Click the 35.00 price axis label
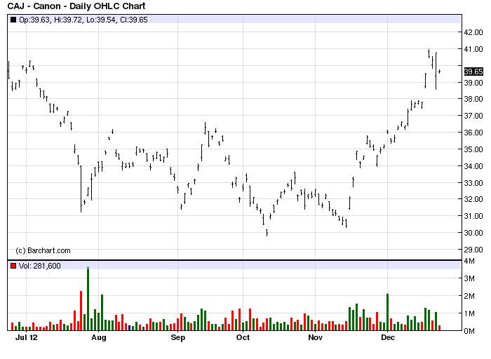491x359 pixels. pyautogui.click(x=473, y=149)
